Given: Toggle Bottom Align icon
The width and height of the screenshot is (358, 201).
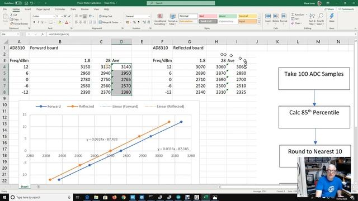Looking at the screenshot, I should [x=84, y=16].
